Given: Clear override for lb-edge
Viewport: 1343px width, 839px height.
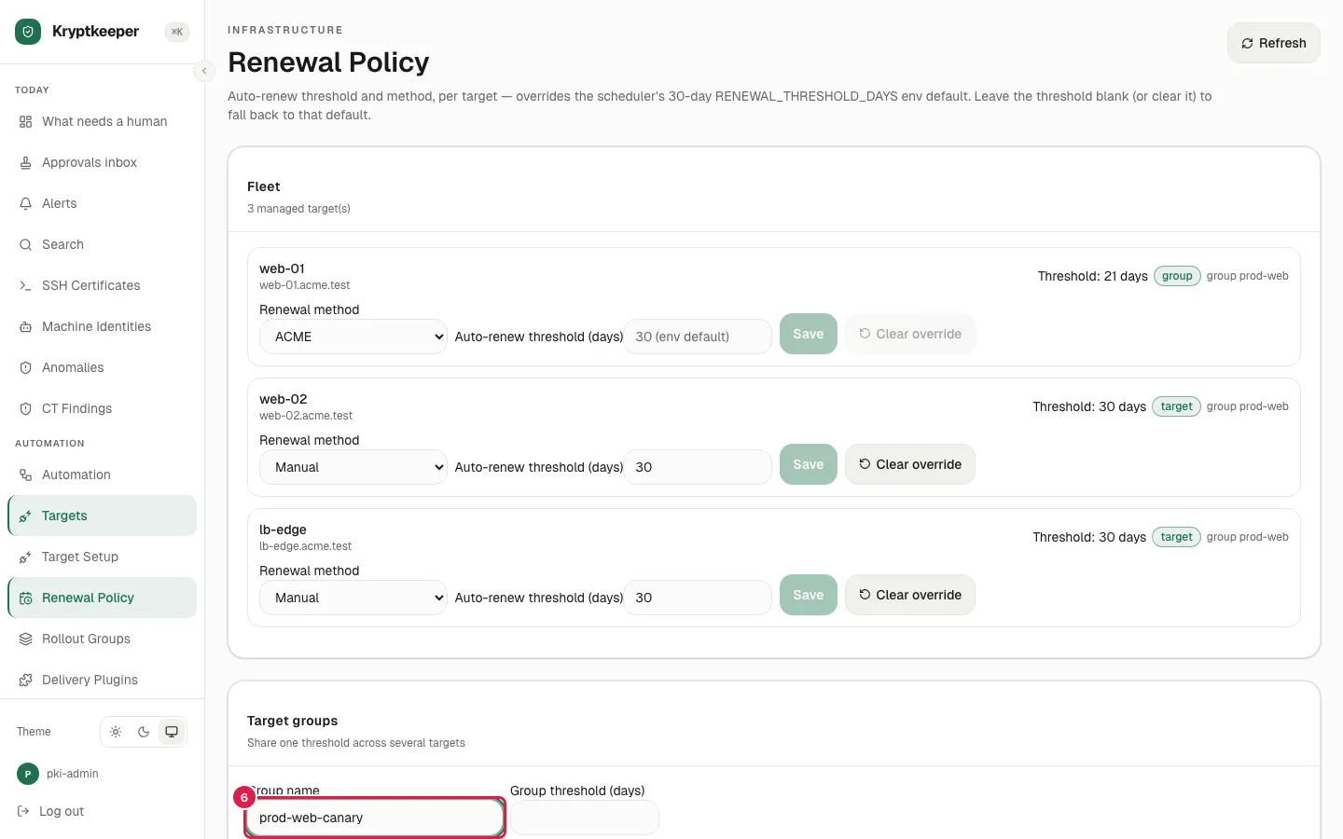Looking at the screenshot, I should coord(910,595).
